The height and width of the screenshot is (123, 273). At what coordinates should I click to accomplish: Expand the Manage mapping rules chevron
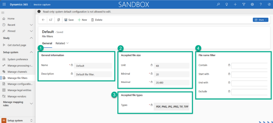[31, 103]
